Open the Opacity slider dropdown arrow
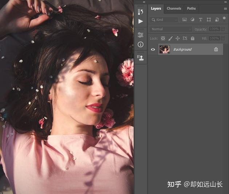229x194 pixels. [x=223, y=29]
